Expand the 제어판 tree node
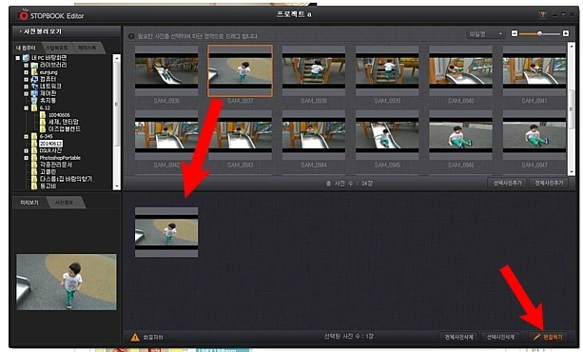The width and height of the screenshot is (583, 352). coord(26,93)
